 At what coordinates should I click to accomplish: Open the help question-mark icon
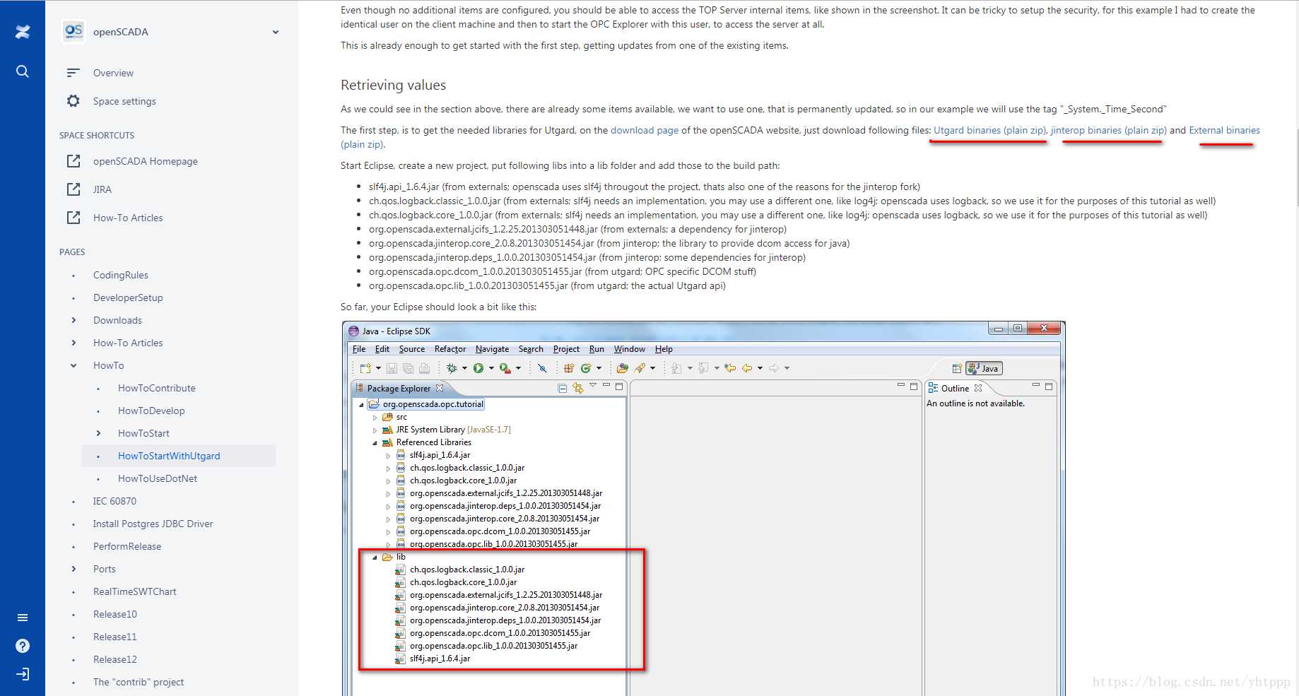(x=23, y=646)
